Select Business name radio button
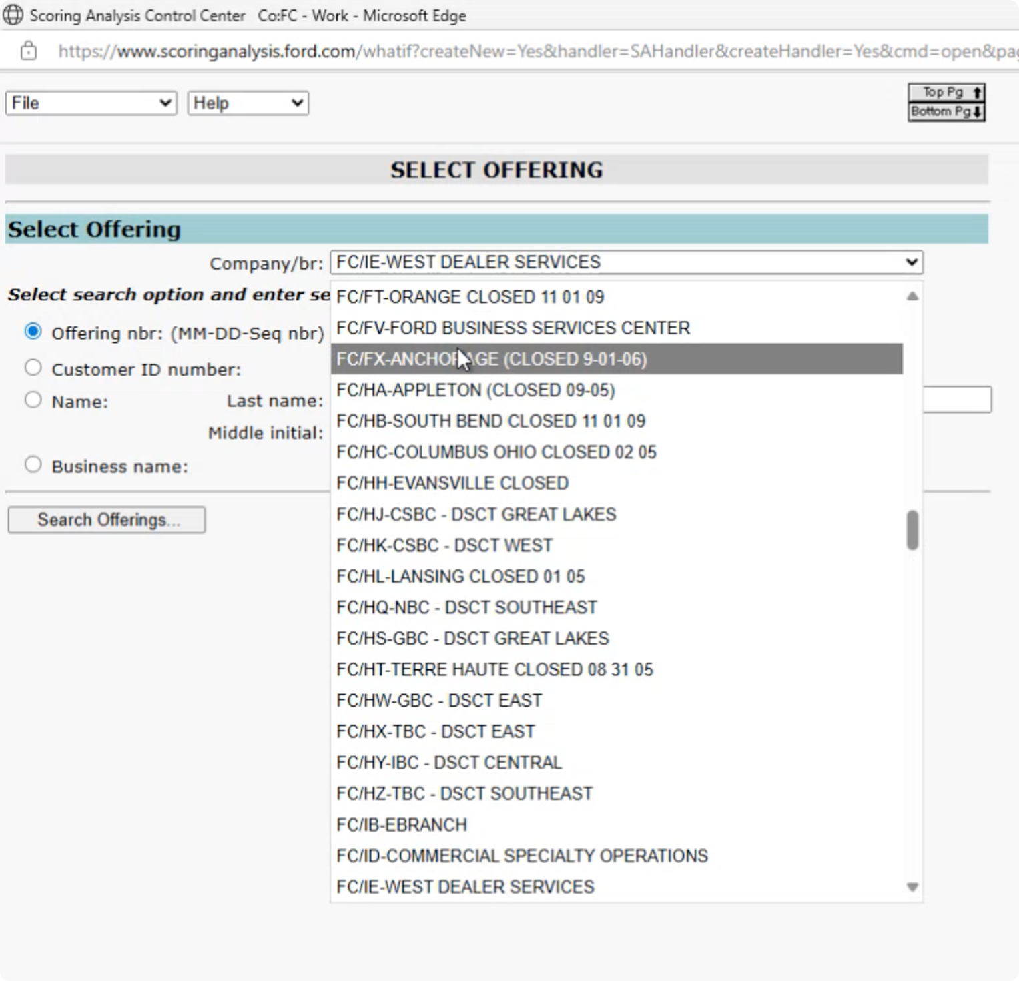 pyautogui.click(x=33, y=464)
